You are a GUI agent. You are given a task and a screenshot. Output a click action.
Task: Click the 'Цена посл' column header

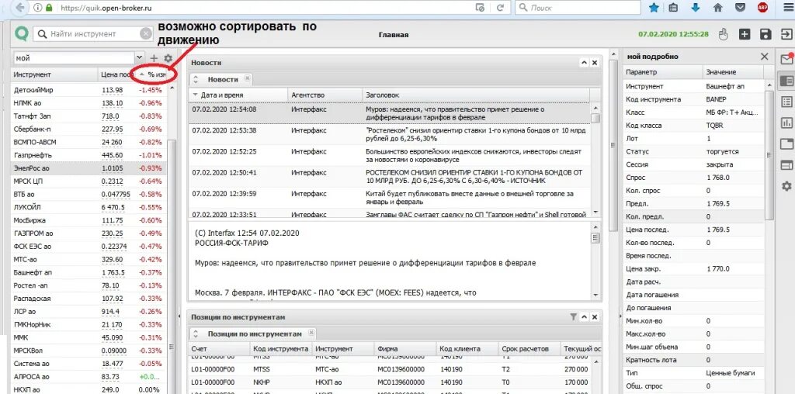[x=117, y=74]
